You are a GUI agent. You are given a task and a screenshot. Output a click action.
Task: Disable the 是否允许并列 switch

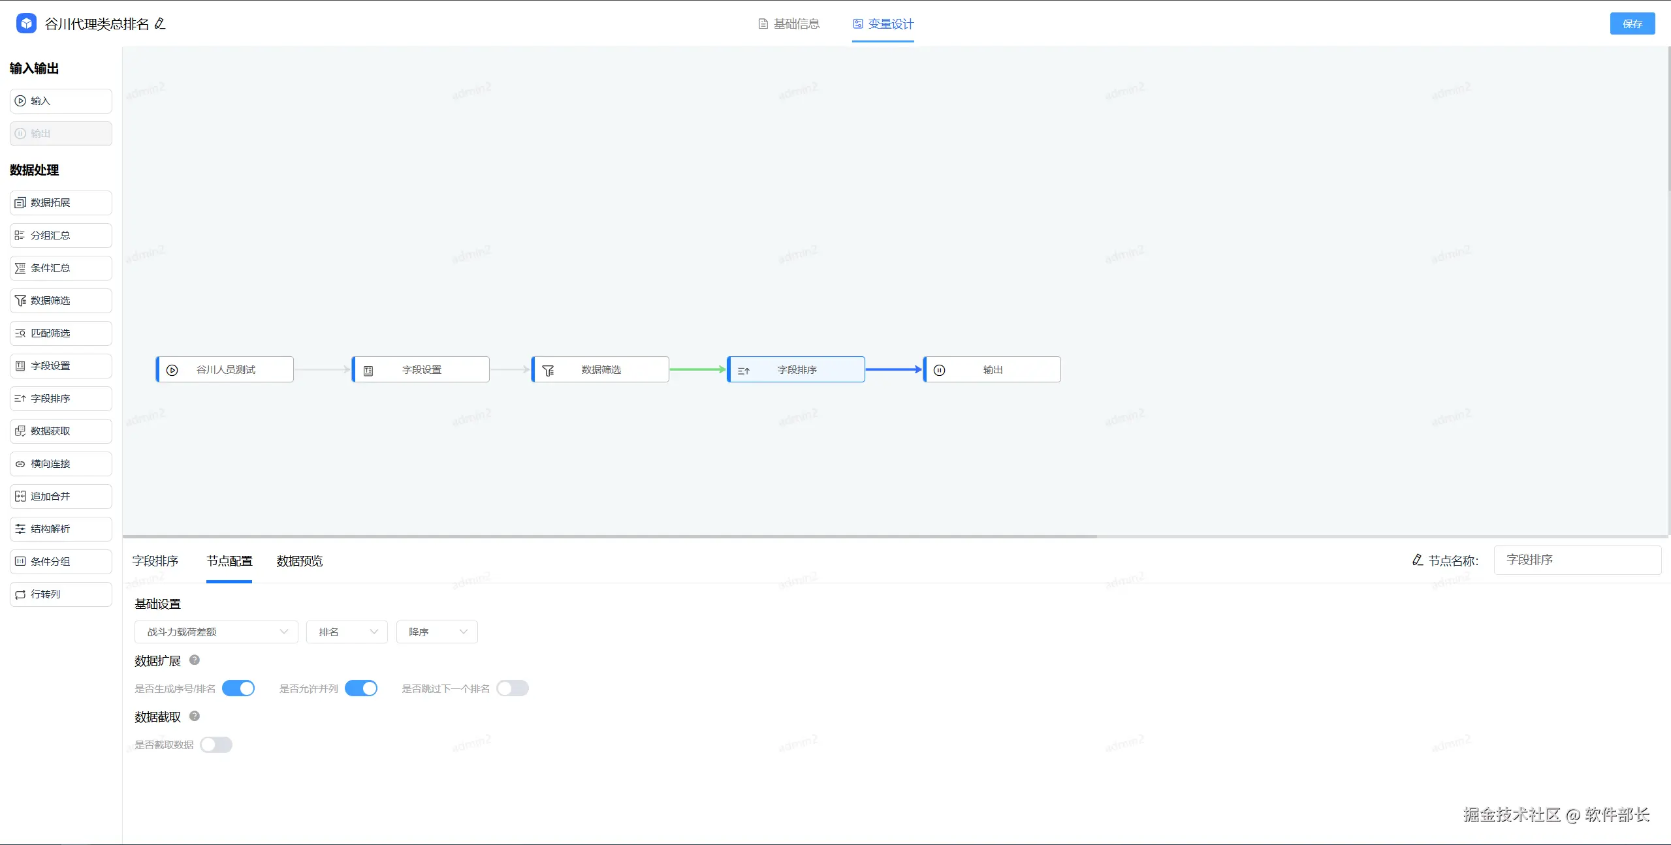[361, 688]
